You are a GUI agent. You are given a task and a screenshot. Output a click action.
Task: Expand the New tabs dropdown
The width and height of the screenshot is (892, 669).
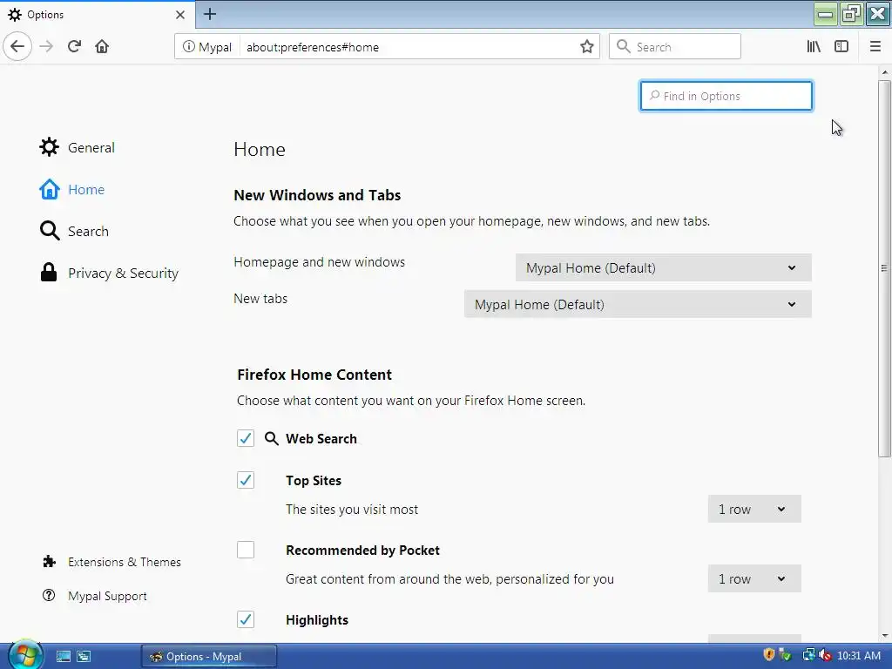pos(638,304)
